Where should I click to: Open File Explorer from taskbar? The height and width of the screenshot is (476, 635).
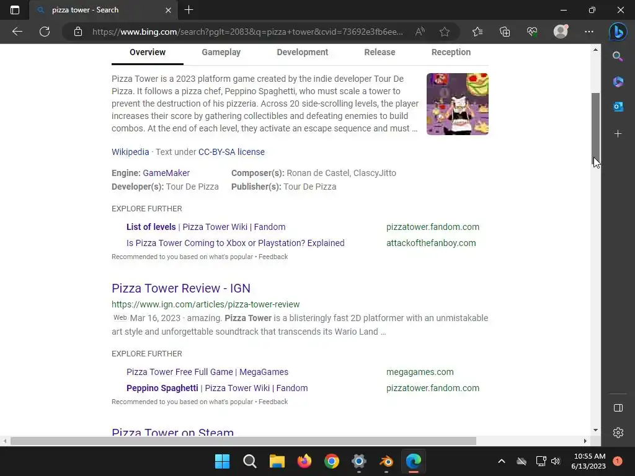pos(277,461)
